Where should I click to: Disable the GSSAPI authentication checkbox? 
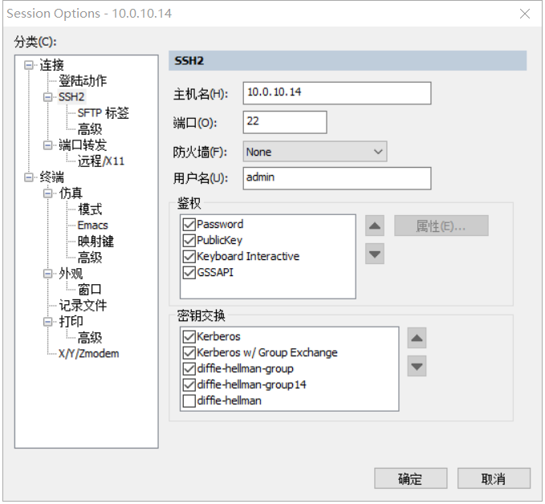coord(189,273)
